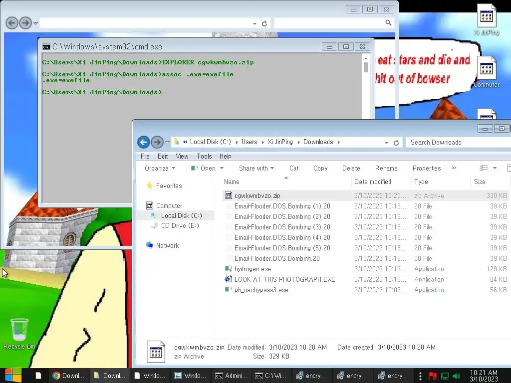The height and width of the screenshot is (383, 511).
Task: Select CD Drive (E:) in navigation pane
Action: point(180,226)
